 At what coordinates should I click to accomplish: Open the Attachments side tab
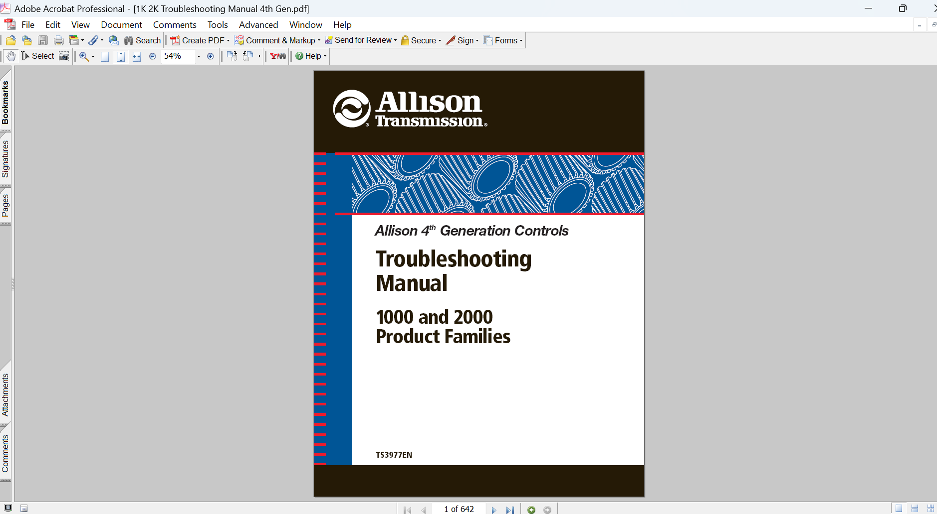click(x=5, y=395)
